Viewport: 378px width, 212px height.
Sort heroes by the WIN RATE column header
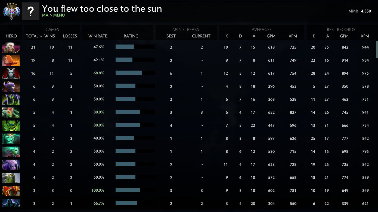tap(98, 36)
